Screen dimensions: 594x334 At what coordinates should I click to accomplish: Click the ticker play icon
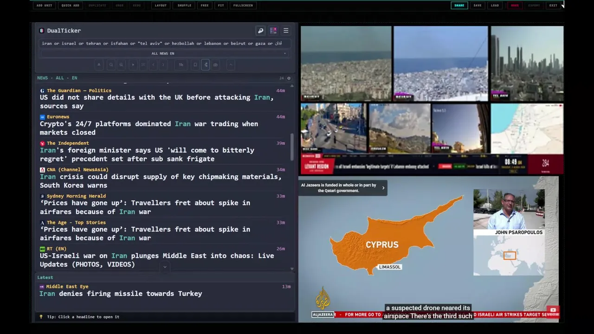point(133,65)
